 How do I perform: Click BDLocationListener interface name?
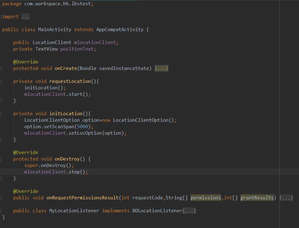(157, 211)
